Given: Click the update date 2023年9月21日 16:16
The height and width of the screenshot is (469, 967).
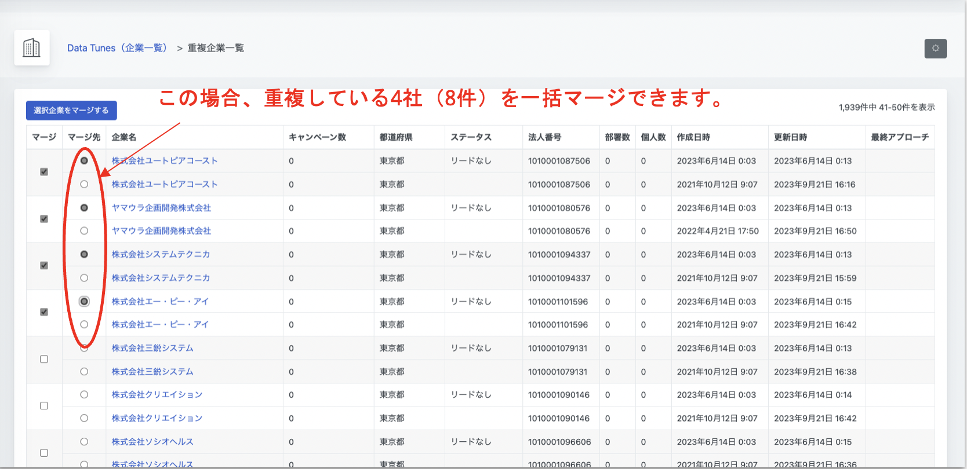Looking at the screenshot, I should click(x=815, y=185).
